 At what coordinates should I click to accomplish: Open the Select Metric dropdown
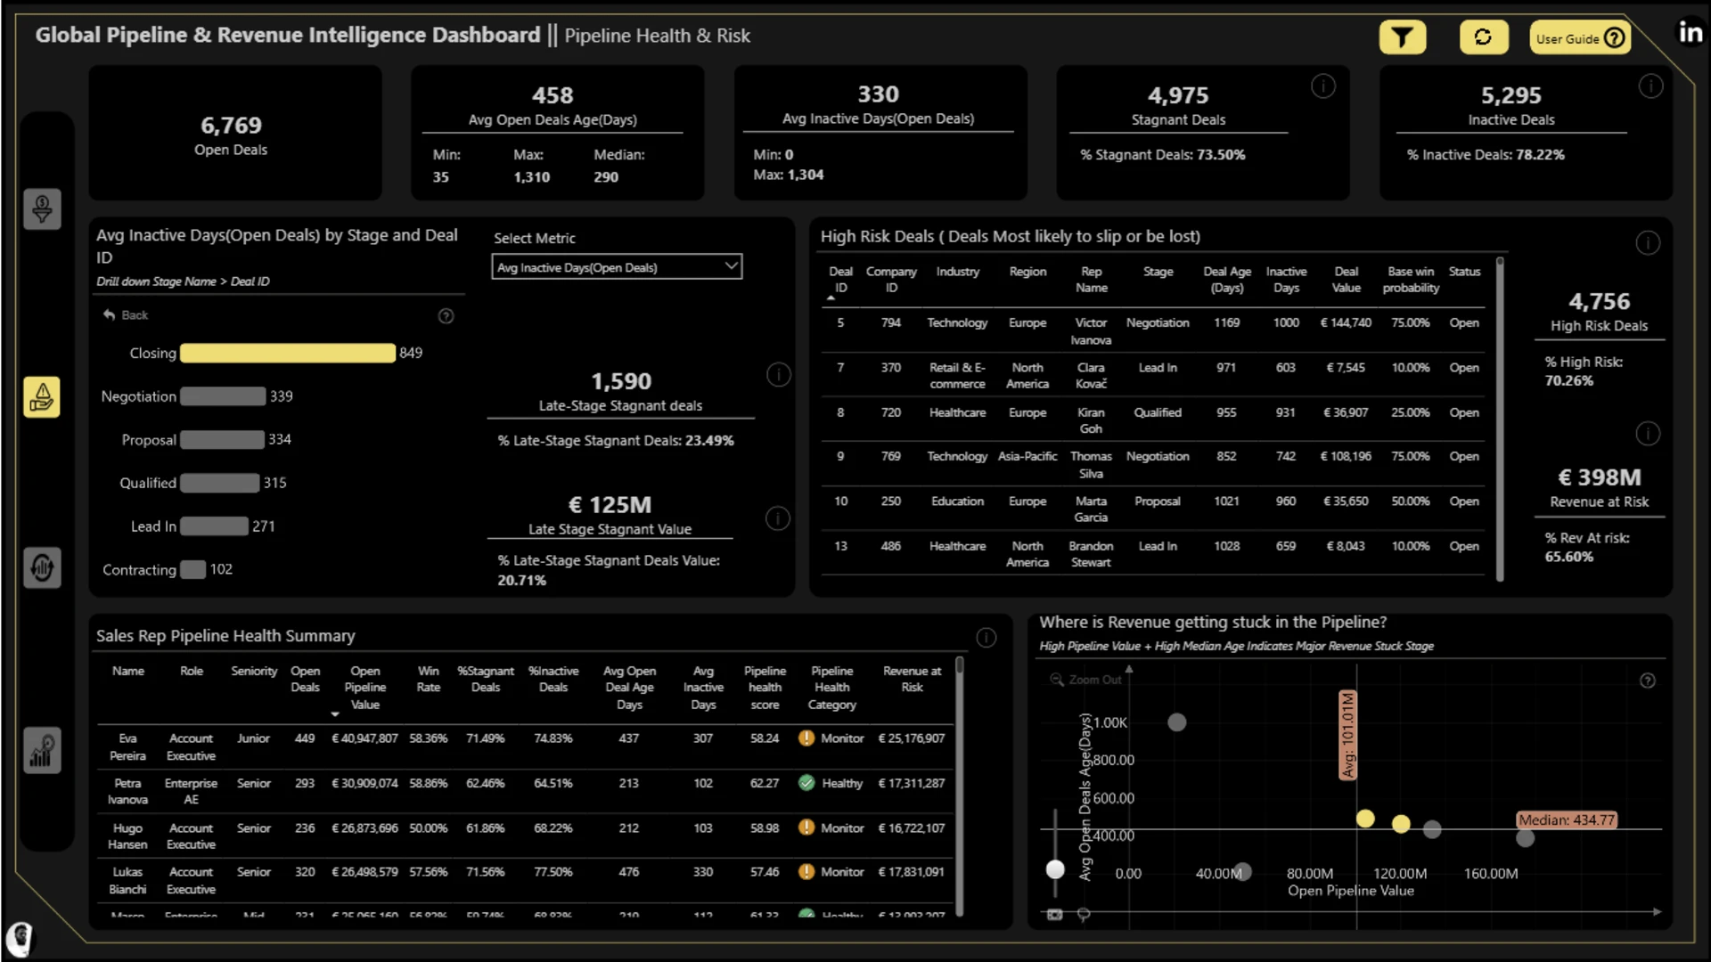tap(617, 267)
